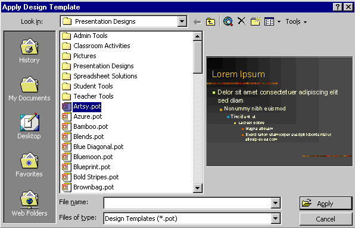Click the Views icon in toolbar
355x228 pixels.
pos(269,21)
